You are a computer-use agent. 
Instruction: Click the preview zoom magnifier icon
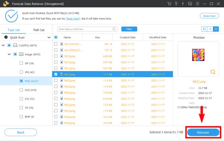coord(213,72)
